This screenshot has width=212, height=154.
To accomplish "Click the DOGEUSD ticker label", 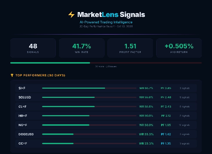I will (26, 134).
